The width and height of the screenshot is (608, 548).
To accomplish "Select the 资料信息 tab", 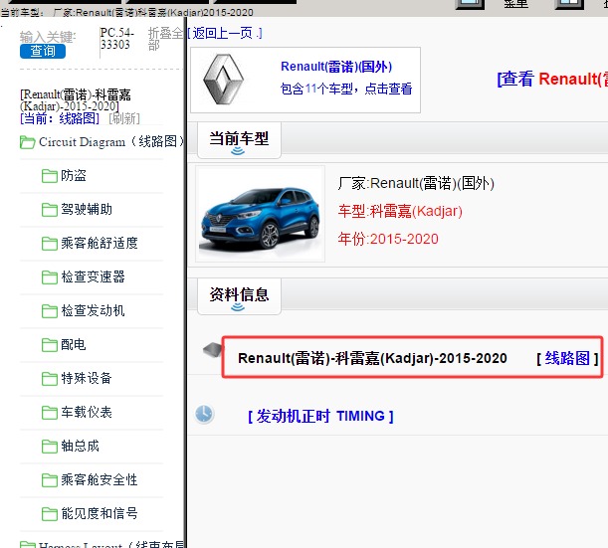I will [239, 296].
